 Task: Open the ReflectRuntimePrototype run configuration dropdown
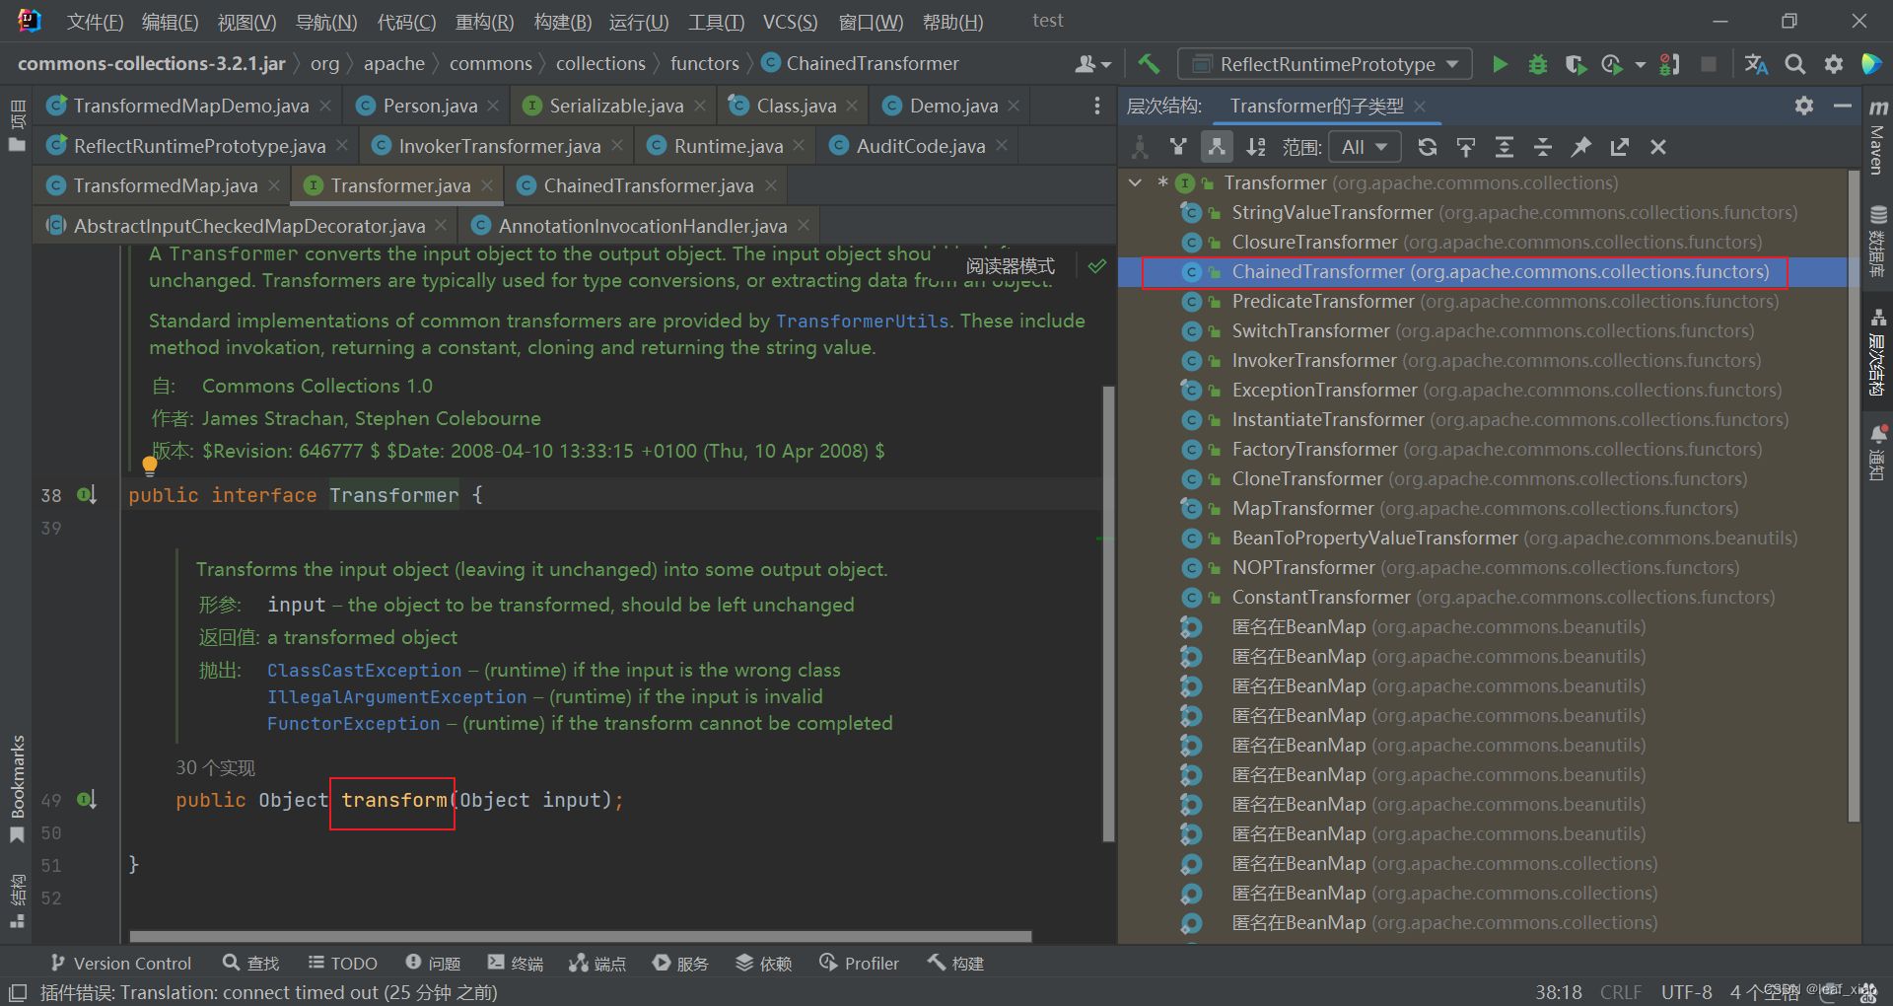coord(1325,64)
